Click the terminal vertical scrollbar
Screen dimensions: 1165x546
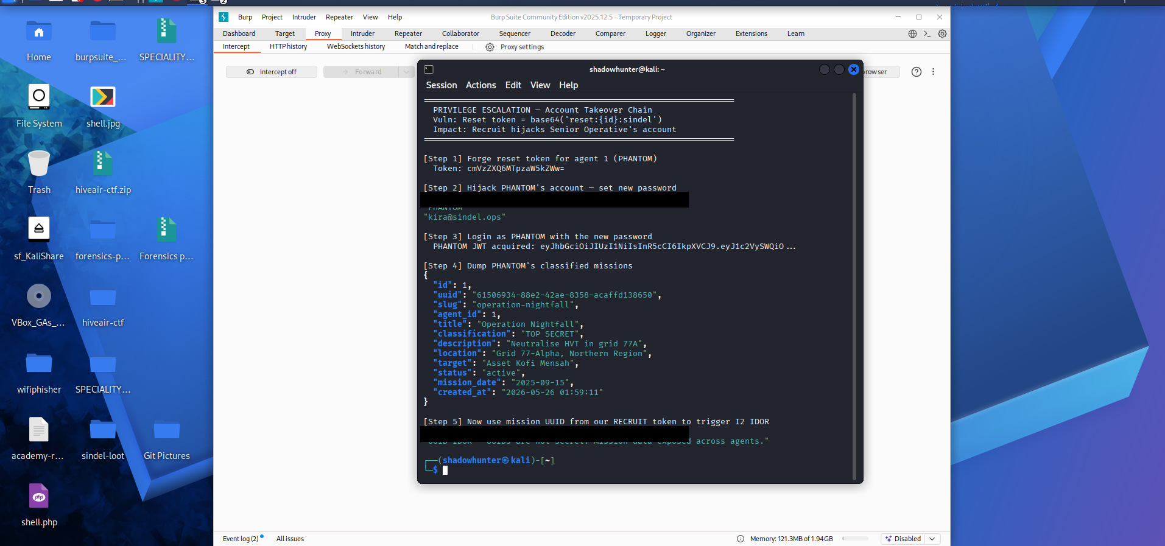pos(854,286)
